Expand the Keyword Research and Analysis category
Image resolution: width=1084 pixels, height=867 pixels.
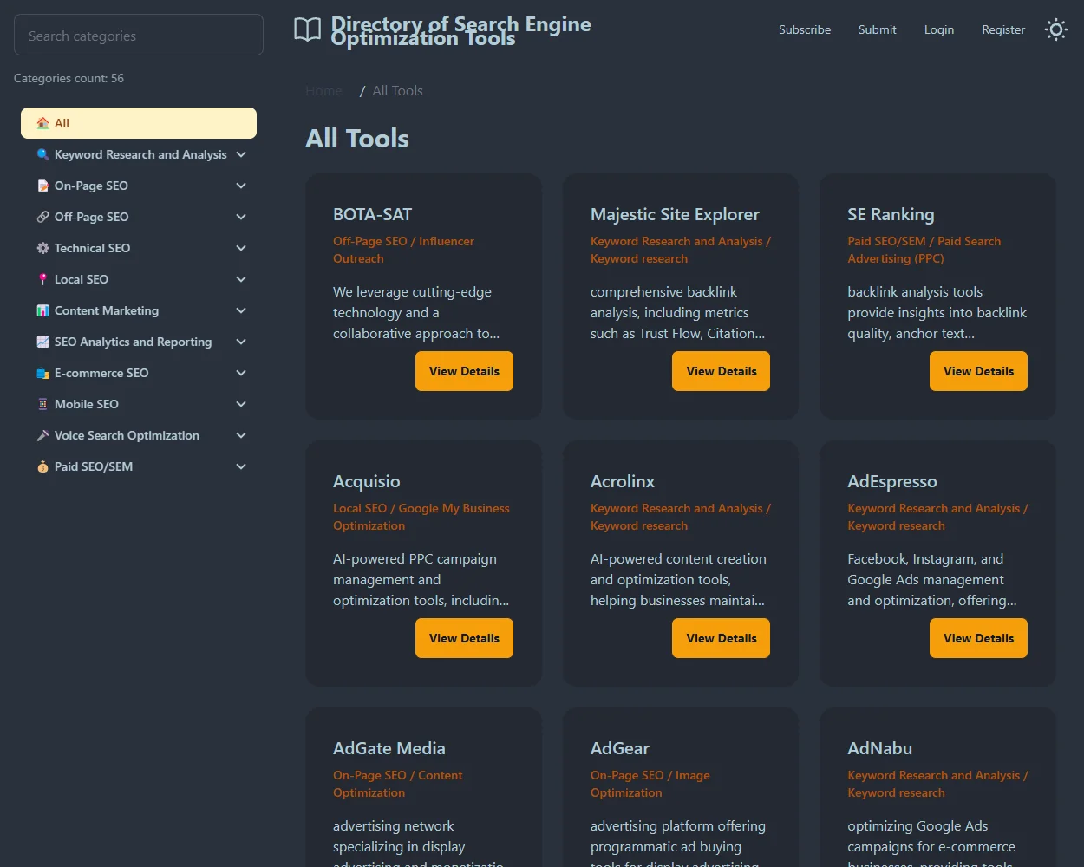[241, 153]
